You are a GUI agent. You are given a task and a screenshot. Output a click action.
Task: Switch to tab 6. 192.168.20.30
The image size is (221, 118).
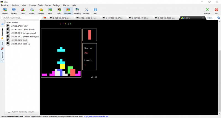tap(166, 18)
